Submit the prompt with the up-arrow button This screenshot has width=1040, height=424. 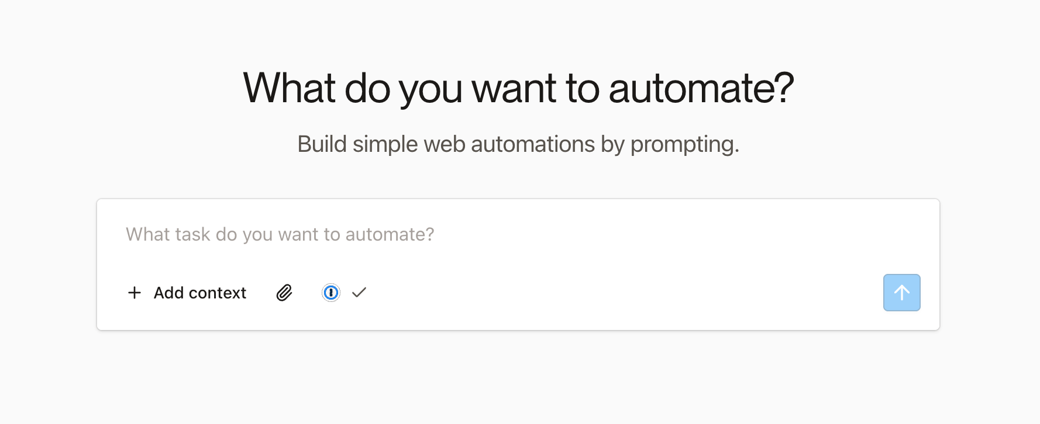click(901, 293)
